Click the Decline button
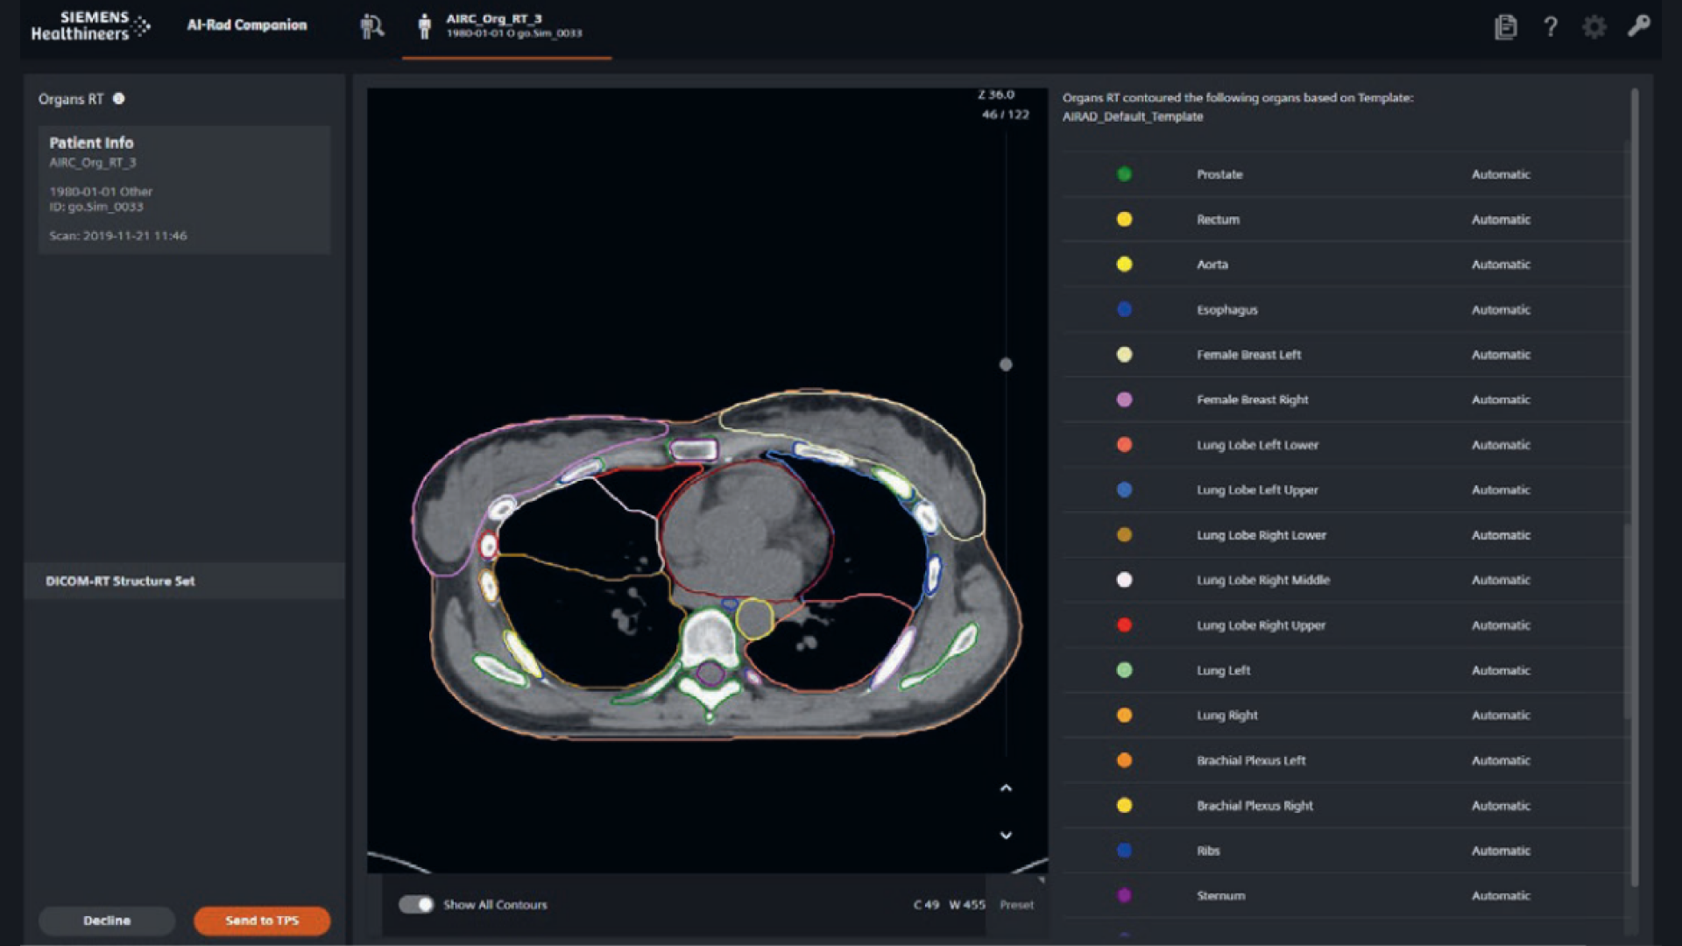1682x946 pixels. tap(107, 921)
